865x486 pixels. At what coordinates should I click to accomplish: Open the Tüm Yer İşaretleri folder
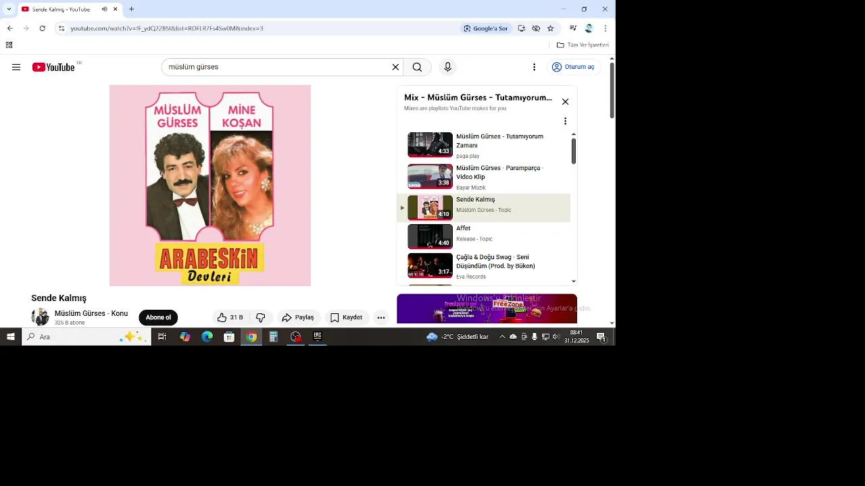point(583,45)
